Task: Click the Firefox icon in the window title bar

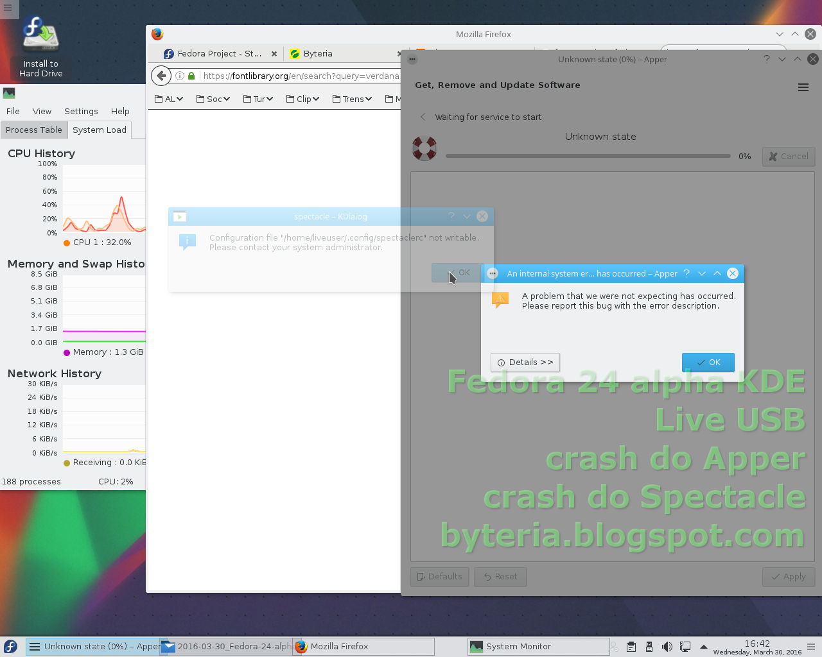Action: [x=157, y=34]
